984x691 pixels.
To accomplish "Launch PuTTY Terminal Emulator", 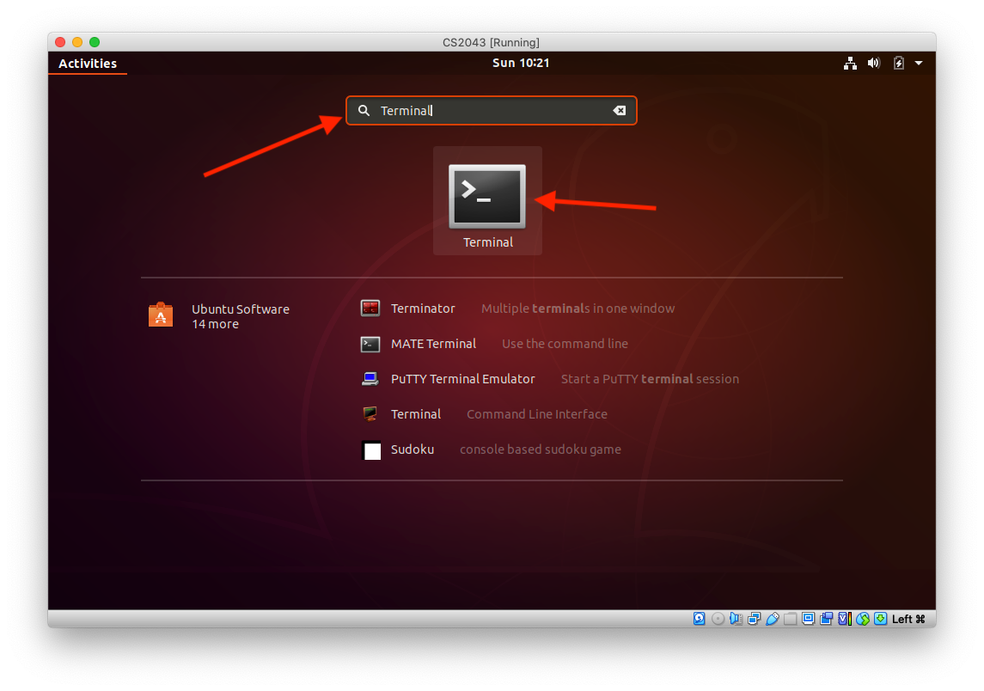I will (461, 379).
